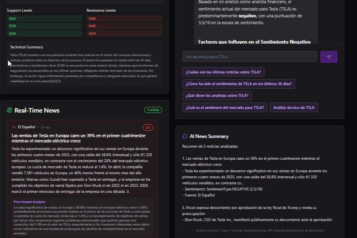Click the 'Real-Time News' heading

(x=37, y=111)
